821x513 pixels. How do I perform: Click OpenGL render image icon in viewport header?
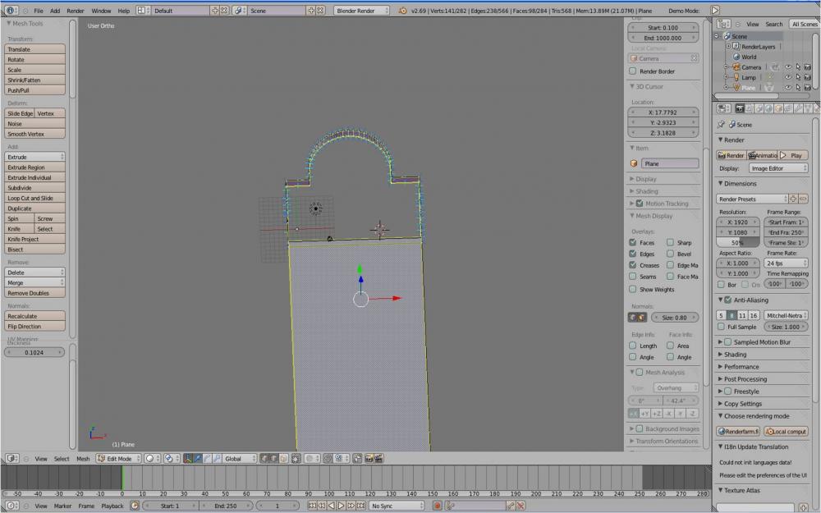coord(369,459)
